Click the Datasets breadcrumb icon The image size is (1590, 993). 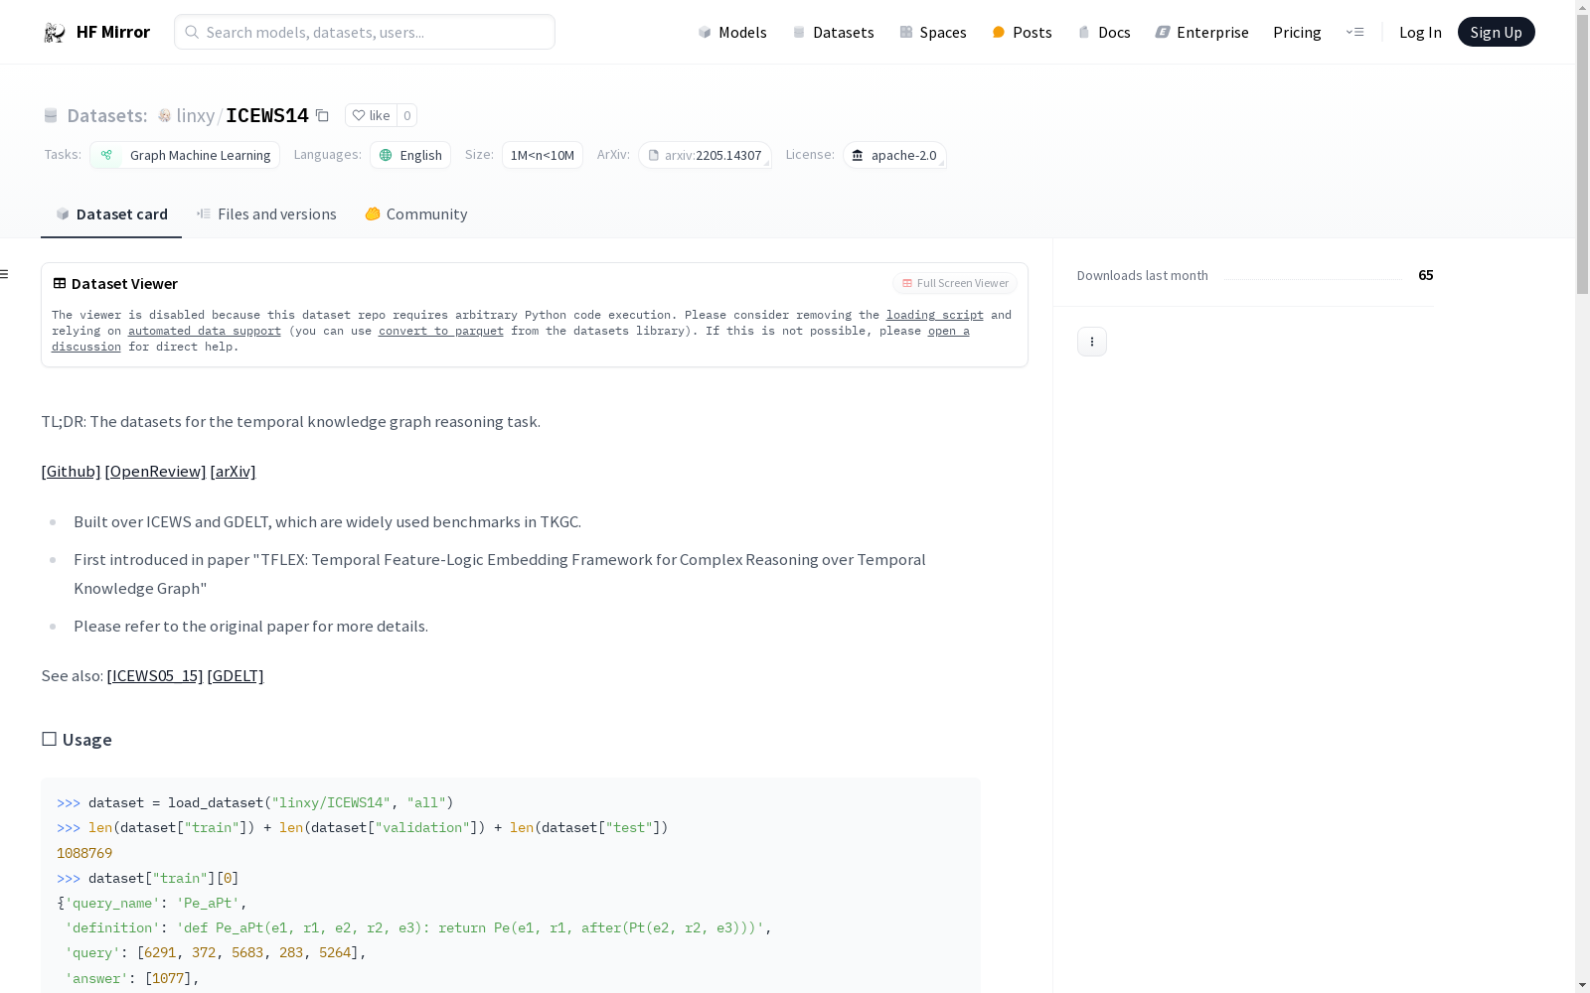pos(51,116)
